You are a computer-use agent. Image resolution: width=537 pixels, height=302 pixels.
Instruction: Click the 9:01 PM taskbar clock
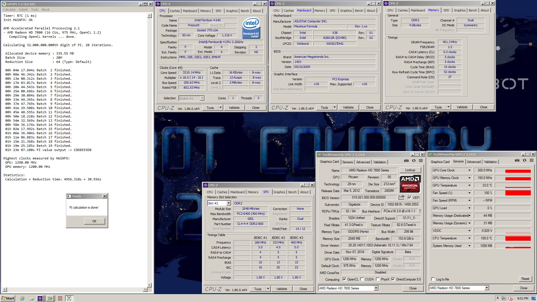click(x=523, y=298)
